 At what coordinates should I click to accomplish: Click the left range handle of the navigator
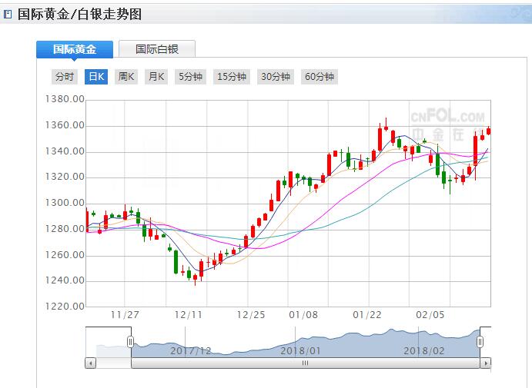tap(130, 342)
